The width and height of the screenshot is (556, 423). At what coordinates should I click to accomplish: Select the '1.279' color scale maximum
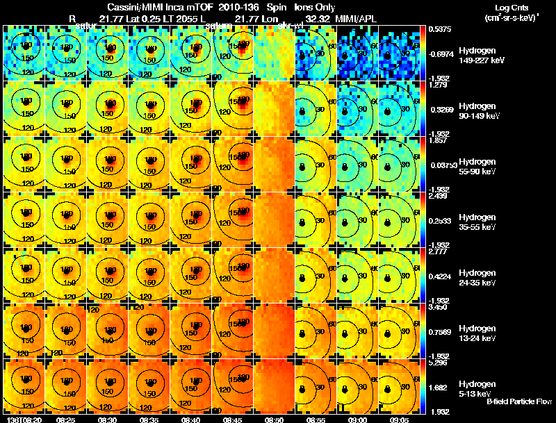pyautogui.click(x=438, y=85)
